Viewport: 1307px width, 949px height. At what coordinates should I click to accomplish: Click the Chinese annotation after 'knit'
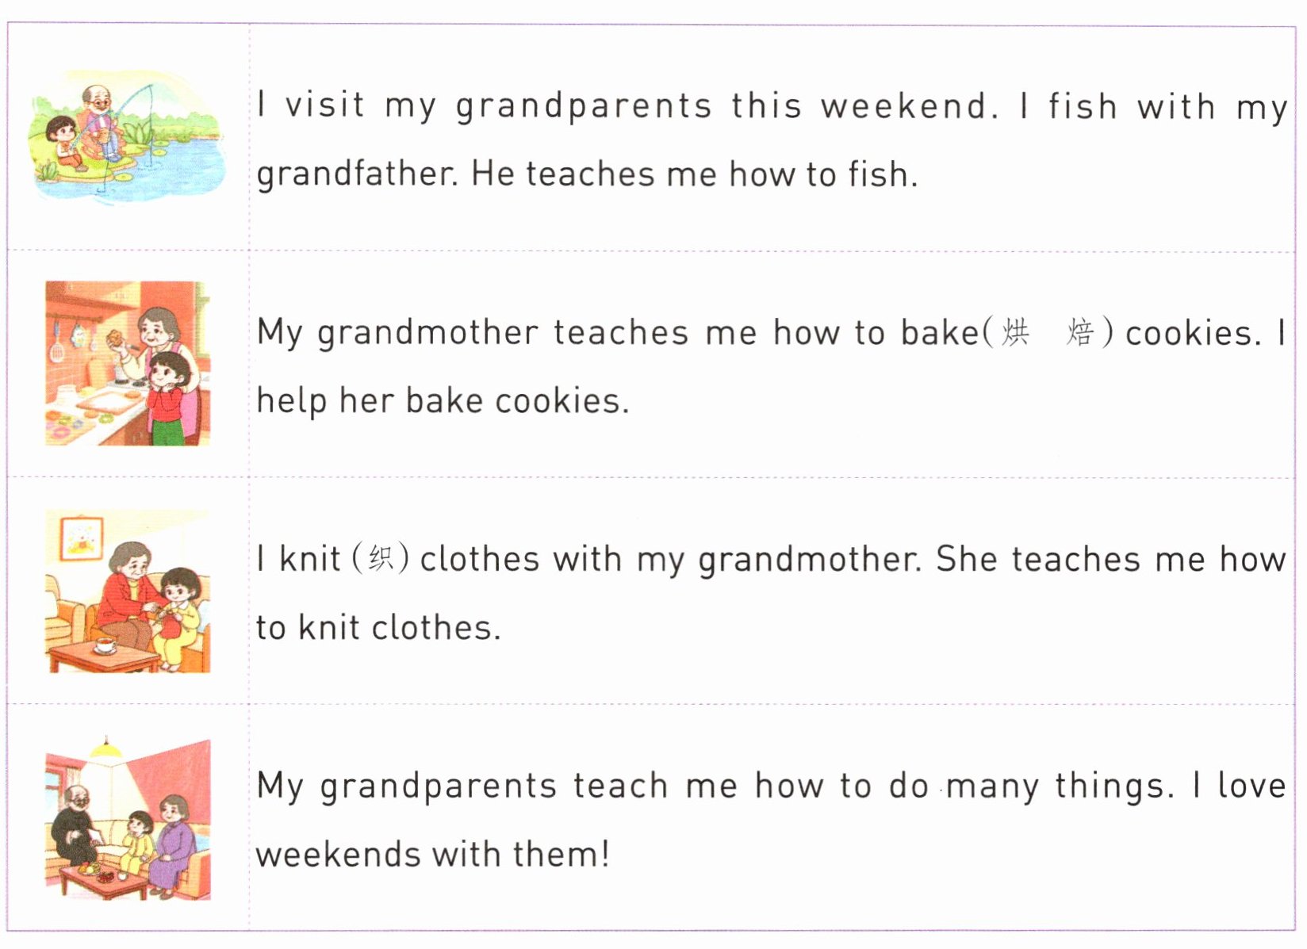click(x=381, y=559)
